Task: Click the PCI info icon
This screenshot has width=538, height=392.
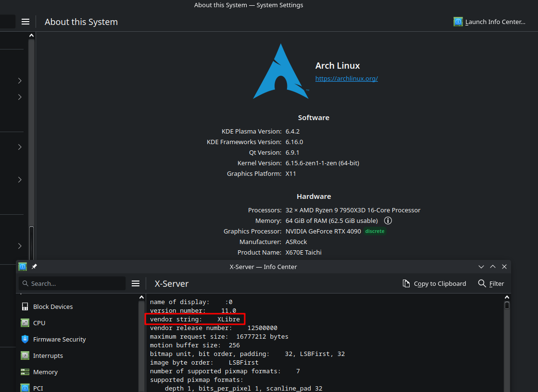Action: [x=25, y=388]
